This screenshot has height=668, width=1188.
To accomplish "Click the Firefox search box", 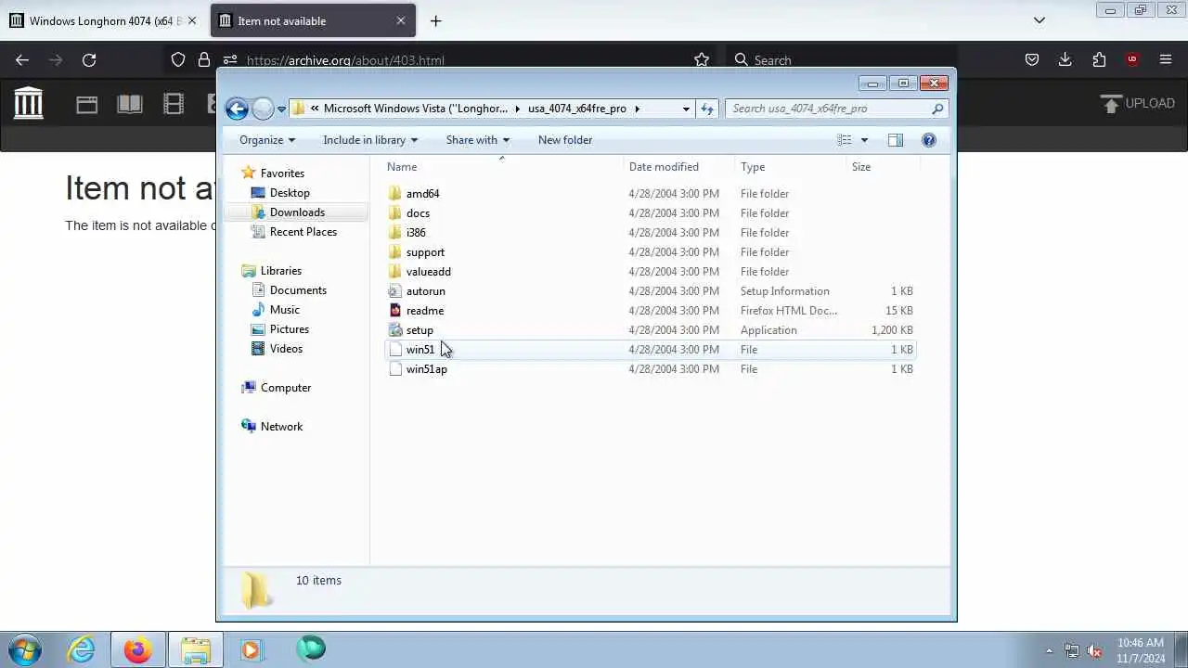I will pyautogui.click(x=841, y=60).
